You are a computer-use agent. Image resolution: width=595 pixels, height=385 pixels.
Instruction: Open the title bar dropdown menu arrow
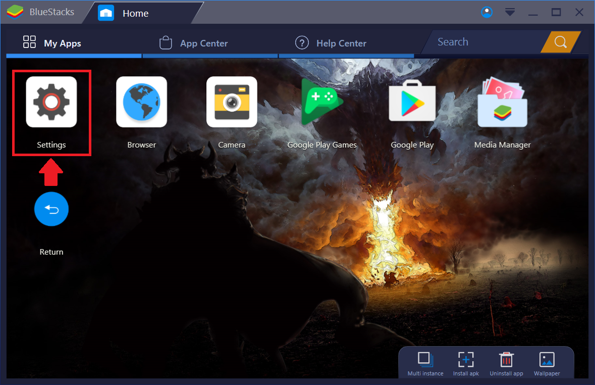coord(510,12)
